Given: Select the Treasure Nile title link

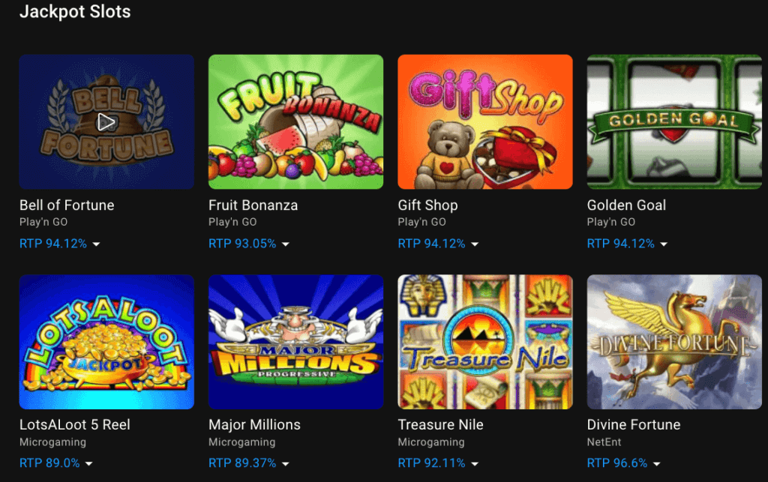Looking at the screenshot, I should (439, 424).
